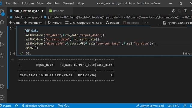Run the current notebook cell
192x108 pixels.
tap(11, 28)
